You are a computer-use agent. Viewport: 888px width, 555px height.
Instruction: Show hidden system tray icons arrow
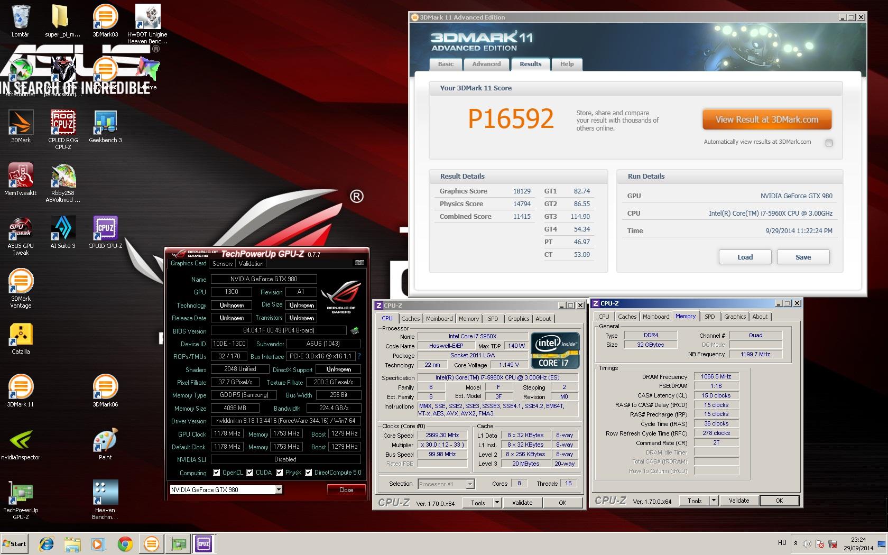click(795, 543)
